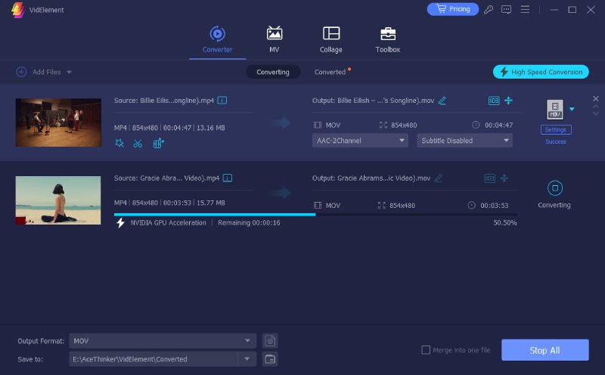
Task: Open the feedback chat icon
Action: point(506,9)
